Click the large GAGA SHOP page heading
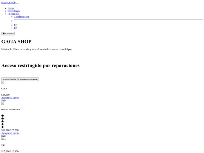The height and width of the screenshot is (153, 204). [x=16, y=42]
